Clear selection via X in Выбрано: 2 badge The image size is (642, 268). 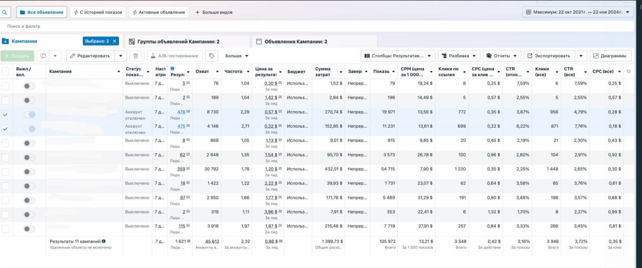pos(114,41)
